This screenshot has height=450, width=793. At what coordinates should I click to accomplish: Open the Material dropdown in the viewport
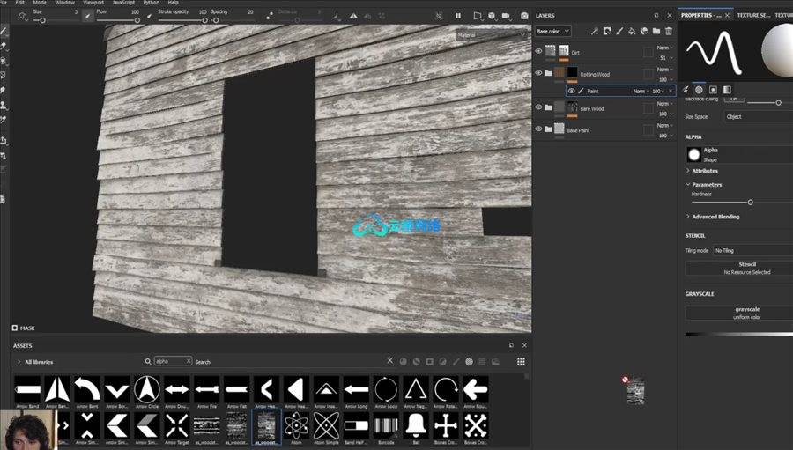click(x=492, y=35)
